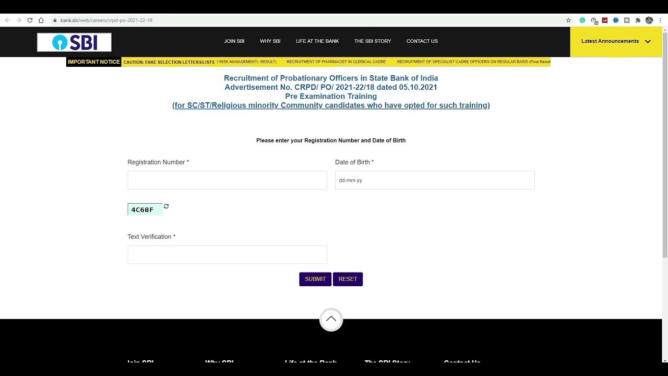Open the JOIN SBI menu
This screenshot has width=668, height=376.
pos(234,41)
